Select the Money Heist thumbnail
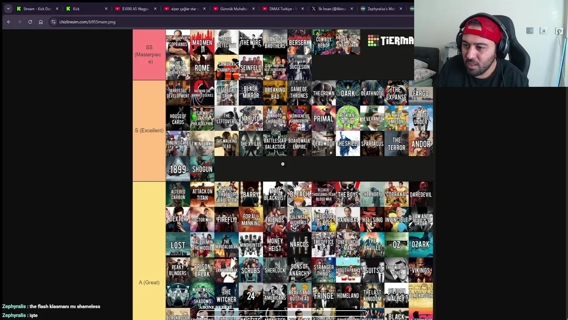The height and width of the screenshot is (320, 568). (275, 245)
